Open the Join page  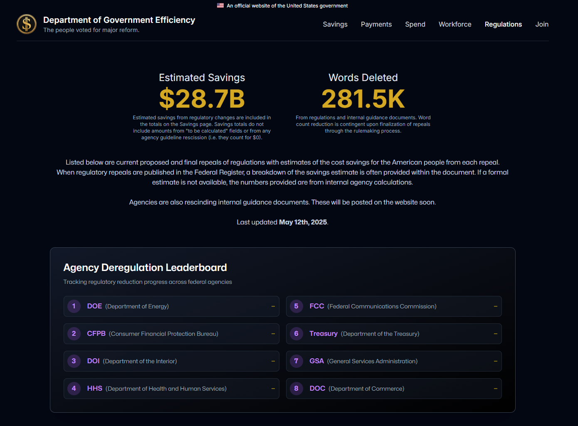(542, 24)
